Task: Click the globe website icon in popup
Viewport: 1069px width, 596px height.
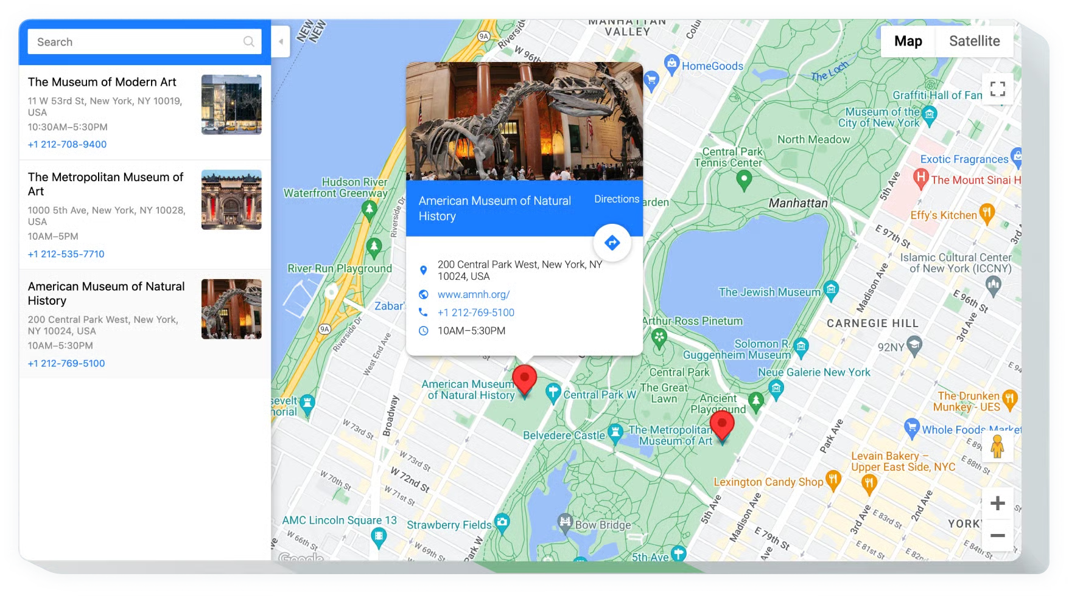Action: (x=423, y=294)
